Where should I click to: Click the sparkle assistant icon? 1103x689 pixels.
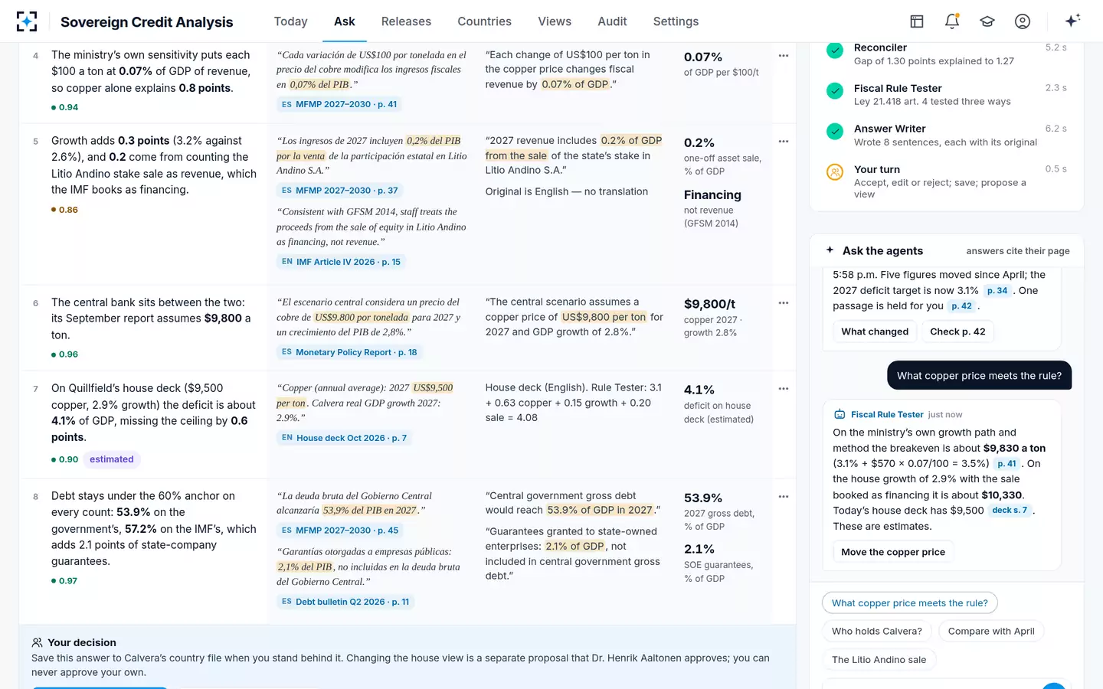click(x=1072, y=21)
